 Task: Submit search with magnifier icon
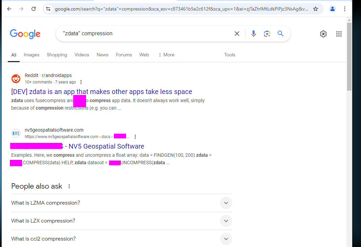click(280, 34)
